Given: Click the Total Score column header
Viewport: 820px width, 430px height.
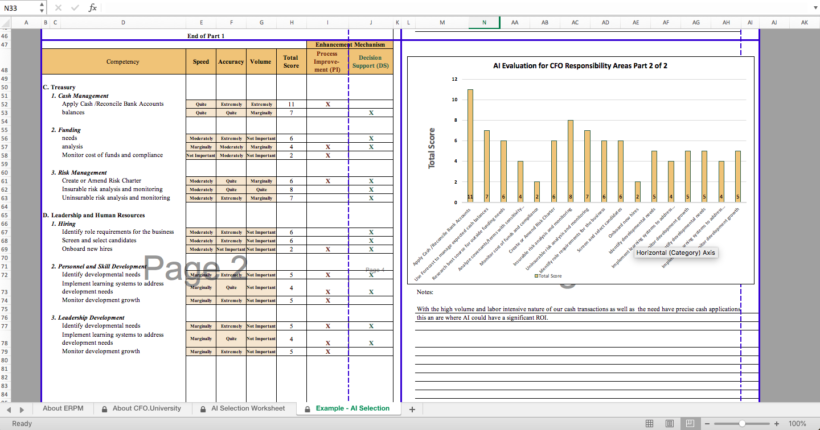Looking at the screenshot, I should 291,61.
